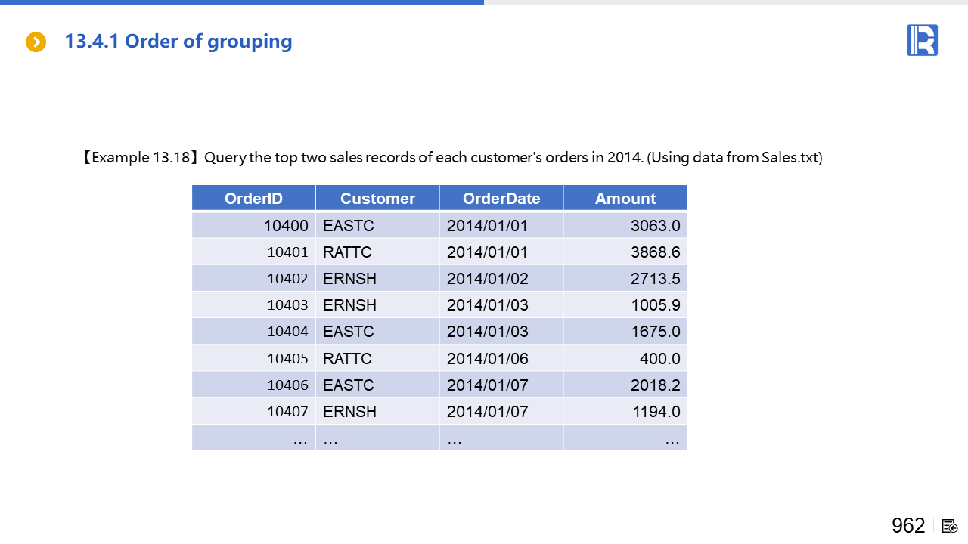
Task: Click the Amount cell 2018.2
Action: tap(655, 385)
